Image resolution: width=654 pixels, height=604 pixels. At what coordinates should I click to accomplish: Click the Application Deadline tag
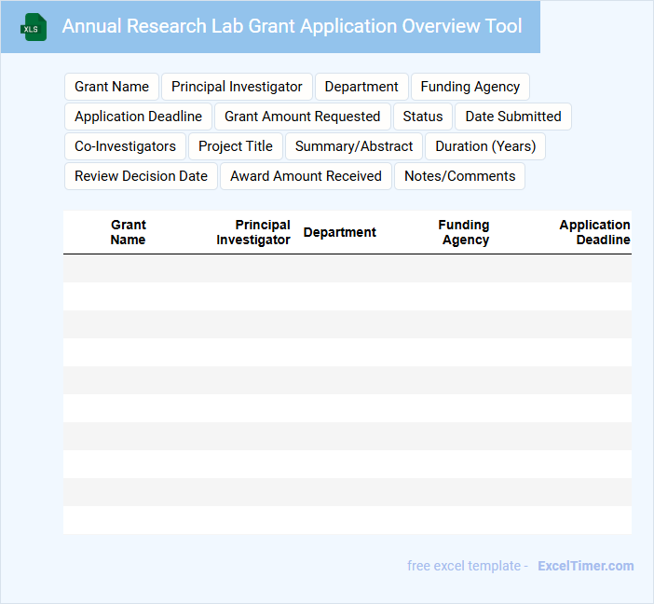pos(138,117)
